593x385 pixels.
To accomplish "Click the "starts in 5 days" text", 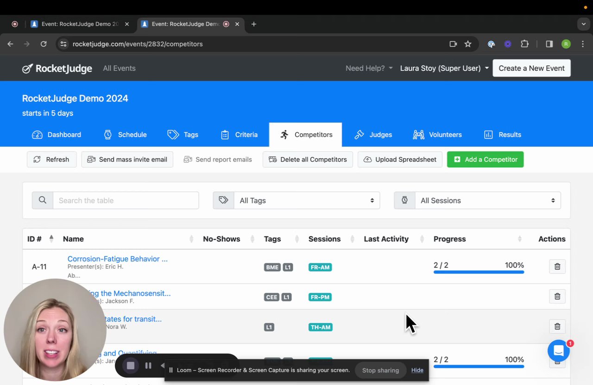I will tap(48, 113).
